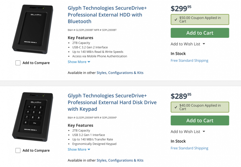Check Add to Compare for Bluetooth drive
The height and width of the screenshot is (167, 241).
tap(18, 63)
